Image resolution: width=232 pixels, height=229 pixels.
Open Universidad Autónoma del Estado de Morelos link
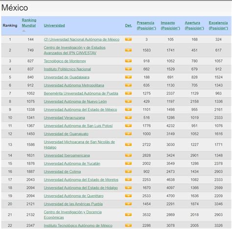pyautogui.click(x=81, y=179)
